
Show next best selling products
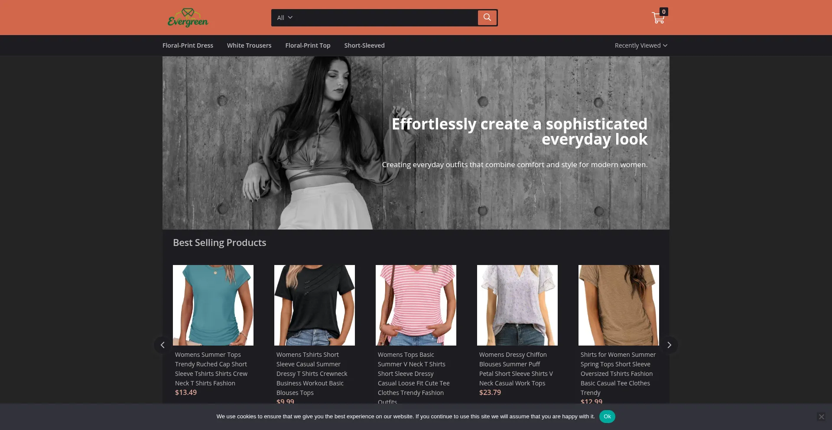point(669,345)
